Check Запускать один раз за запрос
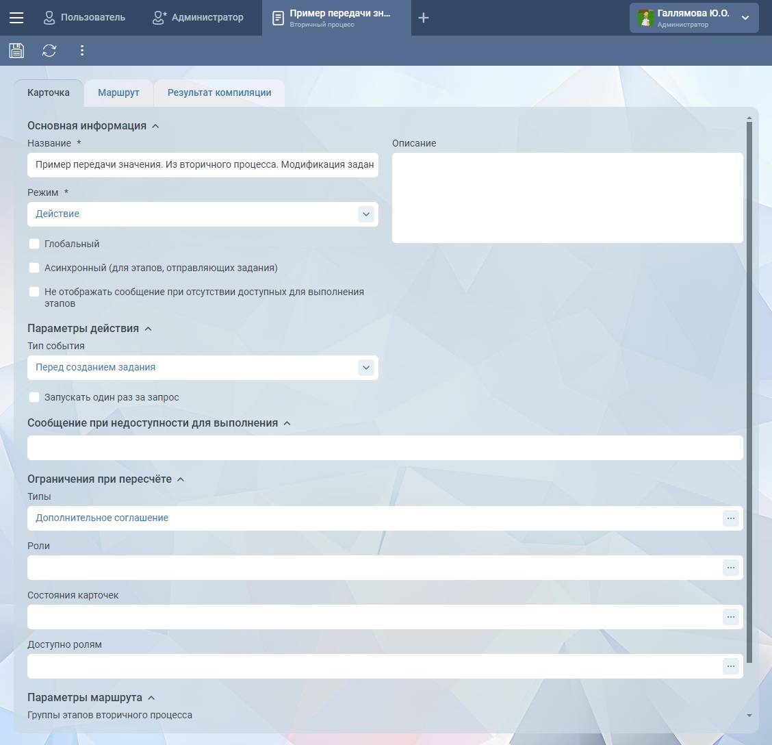 point(34,397)
